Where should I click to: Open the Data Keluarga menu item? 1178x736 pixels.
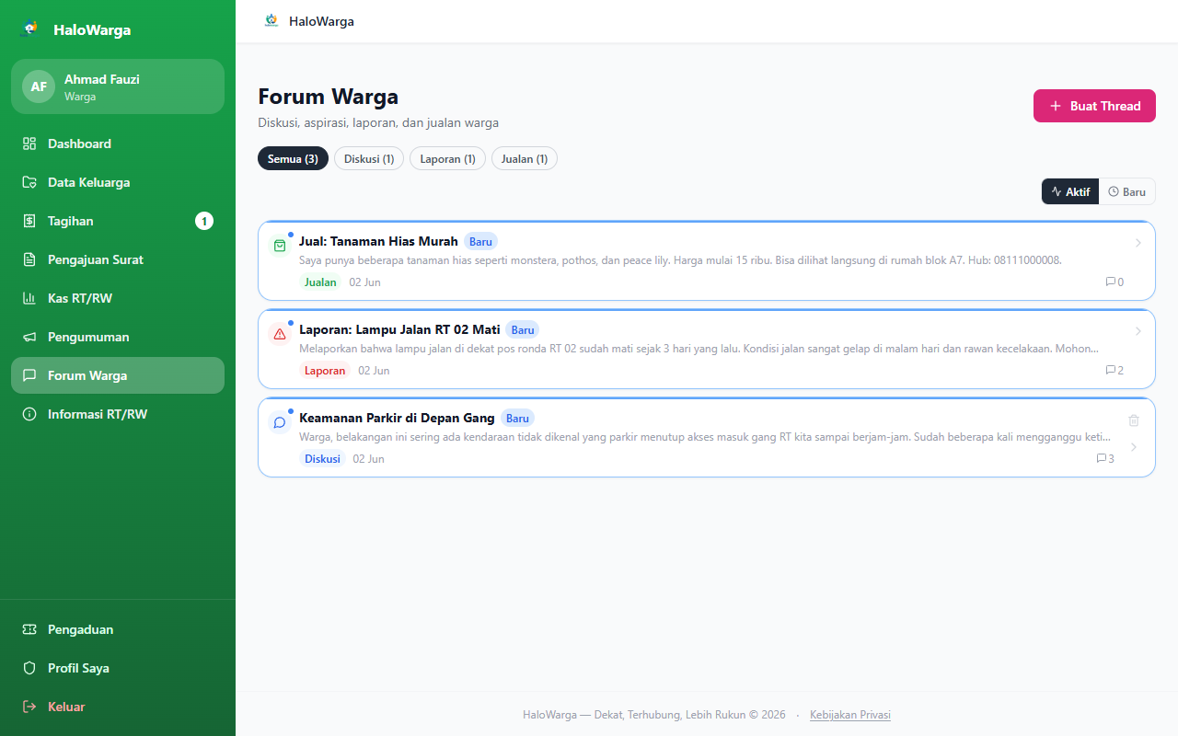tap(118, 182)
